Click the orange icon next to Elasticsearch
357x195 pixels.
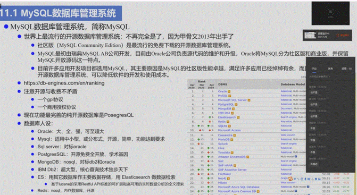pos(238,117)
